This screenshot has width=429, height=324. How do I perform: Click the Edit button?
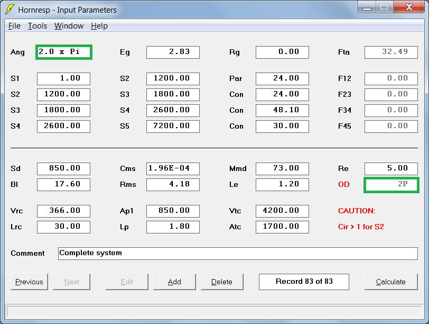coord(127,282)
